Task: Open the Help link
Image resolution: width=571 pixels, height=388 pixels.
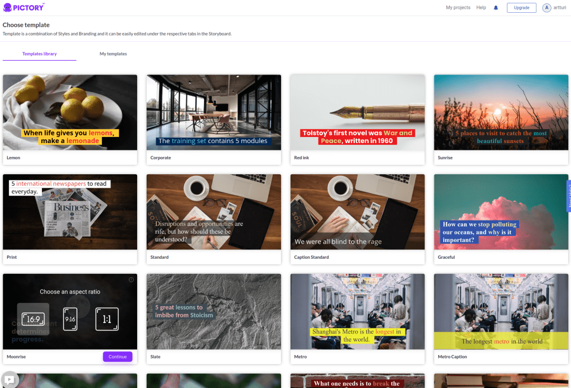Action: (481, 8)
